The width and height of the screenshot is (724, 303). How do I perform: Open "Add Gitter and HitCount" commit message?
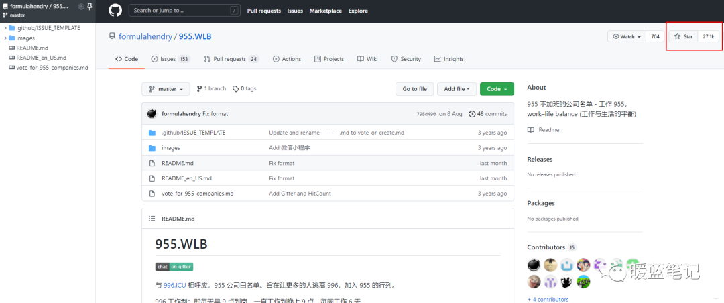(300, 194)
